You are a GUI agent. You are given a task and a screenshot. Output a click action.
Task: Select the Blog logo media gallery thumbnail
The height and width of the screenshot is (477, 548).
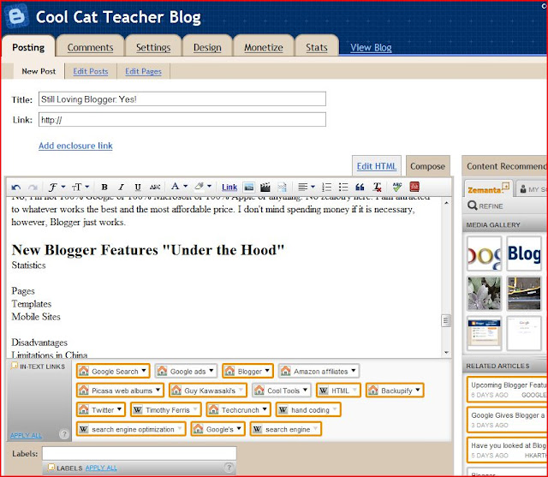(524, 253)
